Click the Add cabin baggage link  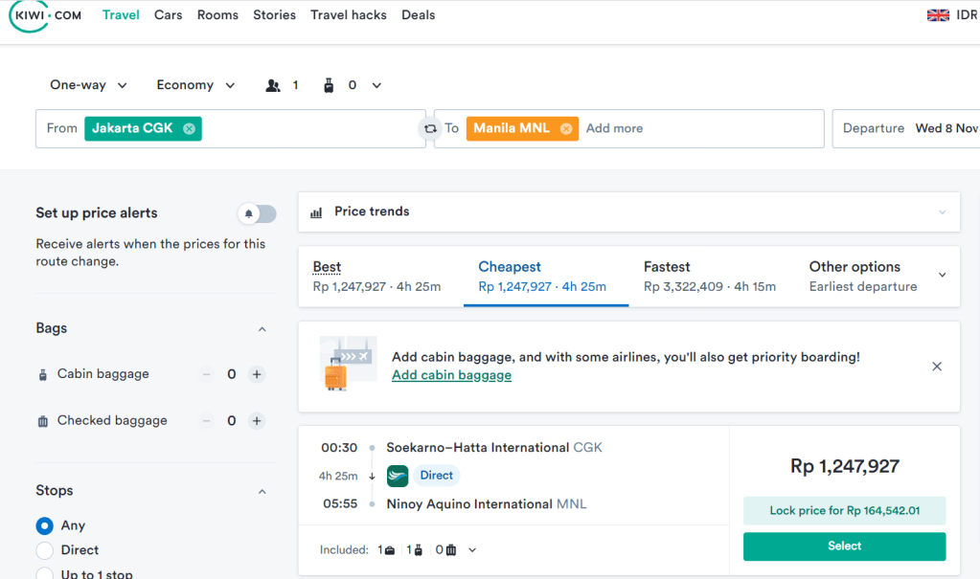pyautogui.click(x=451, y=375)
